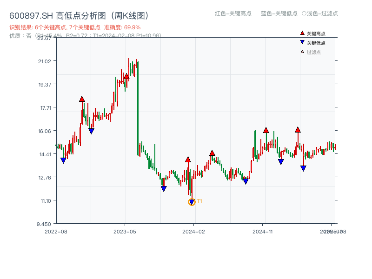The height and width of the screenshot is (279, 372).
Task: Click the red key-high triangle in the legend
Action: (302, 33)
